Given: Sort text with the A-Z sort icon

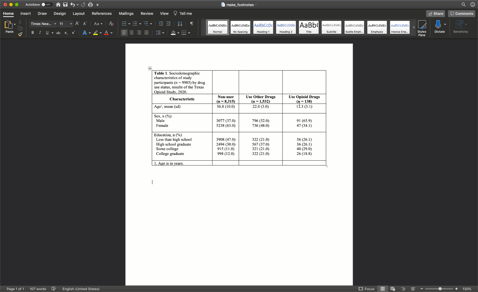Looking at the screenshot, I should [180, 24].
